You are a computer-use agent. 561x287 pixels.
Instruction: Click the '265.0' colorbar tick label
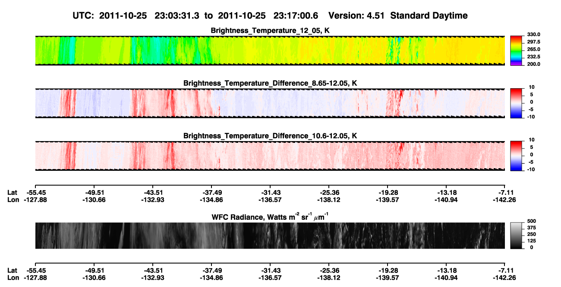(x=533, y=49)
